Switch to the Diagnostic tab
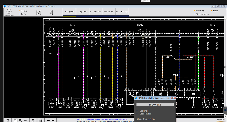 (96, 12)
